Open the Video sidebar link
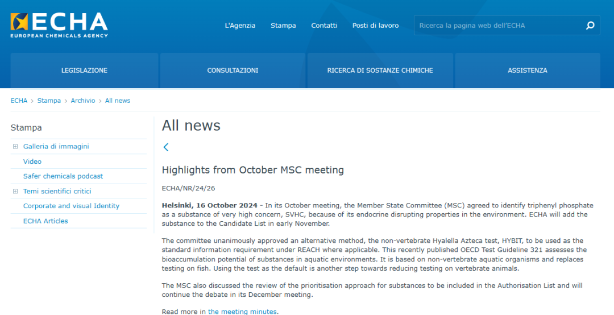 pyautogui.click(x=32, y=161)
